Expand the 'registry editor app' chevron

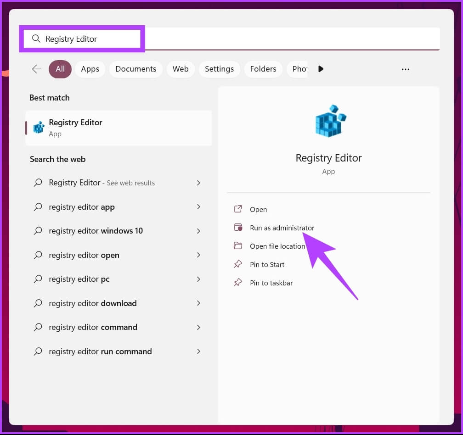(198, 207)
